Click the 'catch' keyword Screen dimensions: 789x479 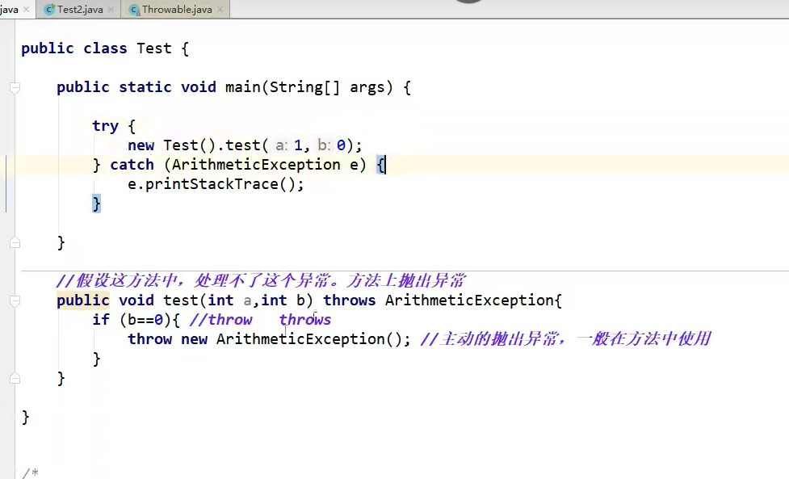coord(132,165)
